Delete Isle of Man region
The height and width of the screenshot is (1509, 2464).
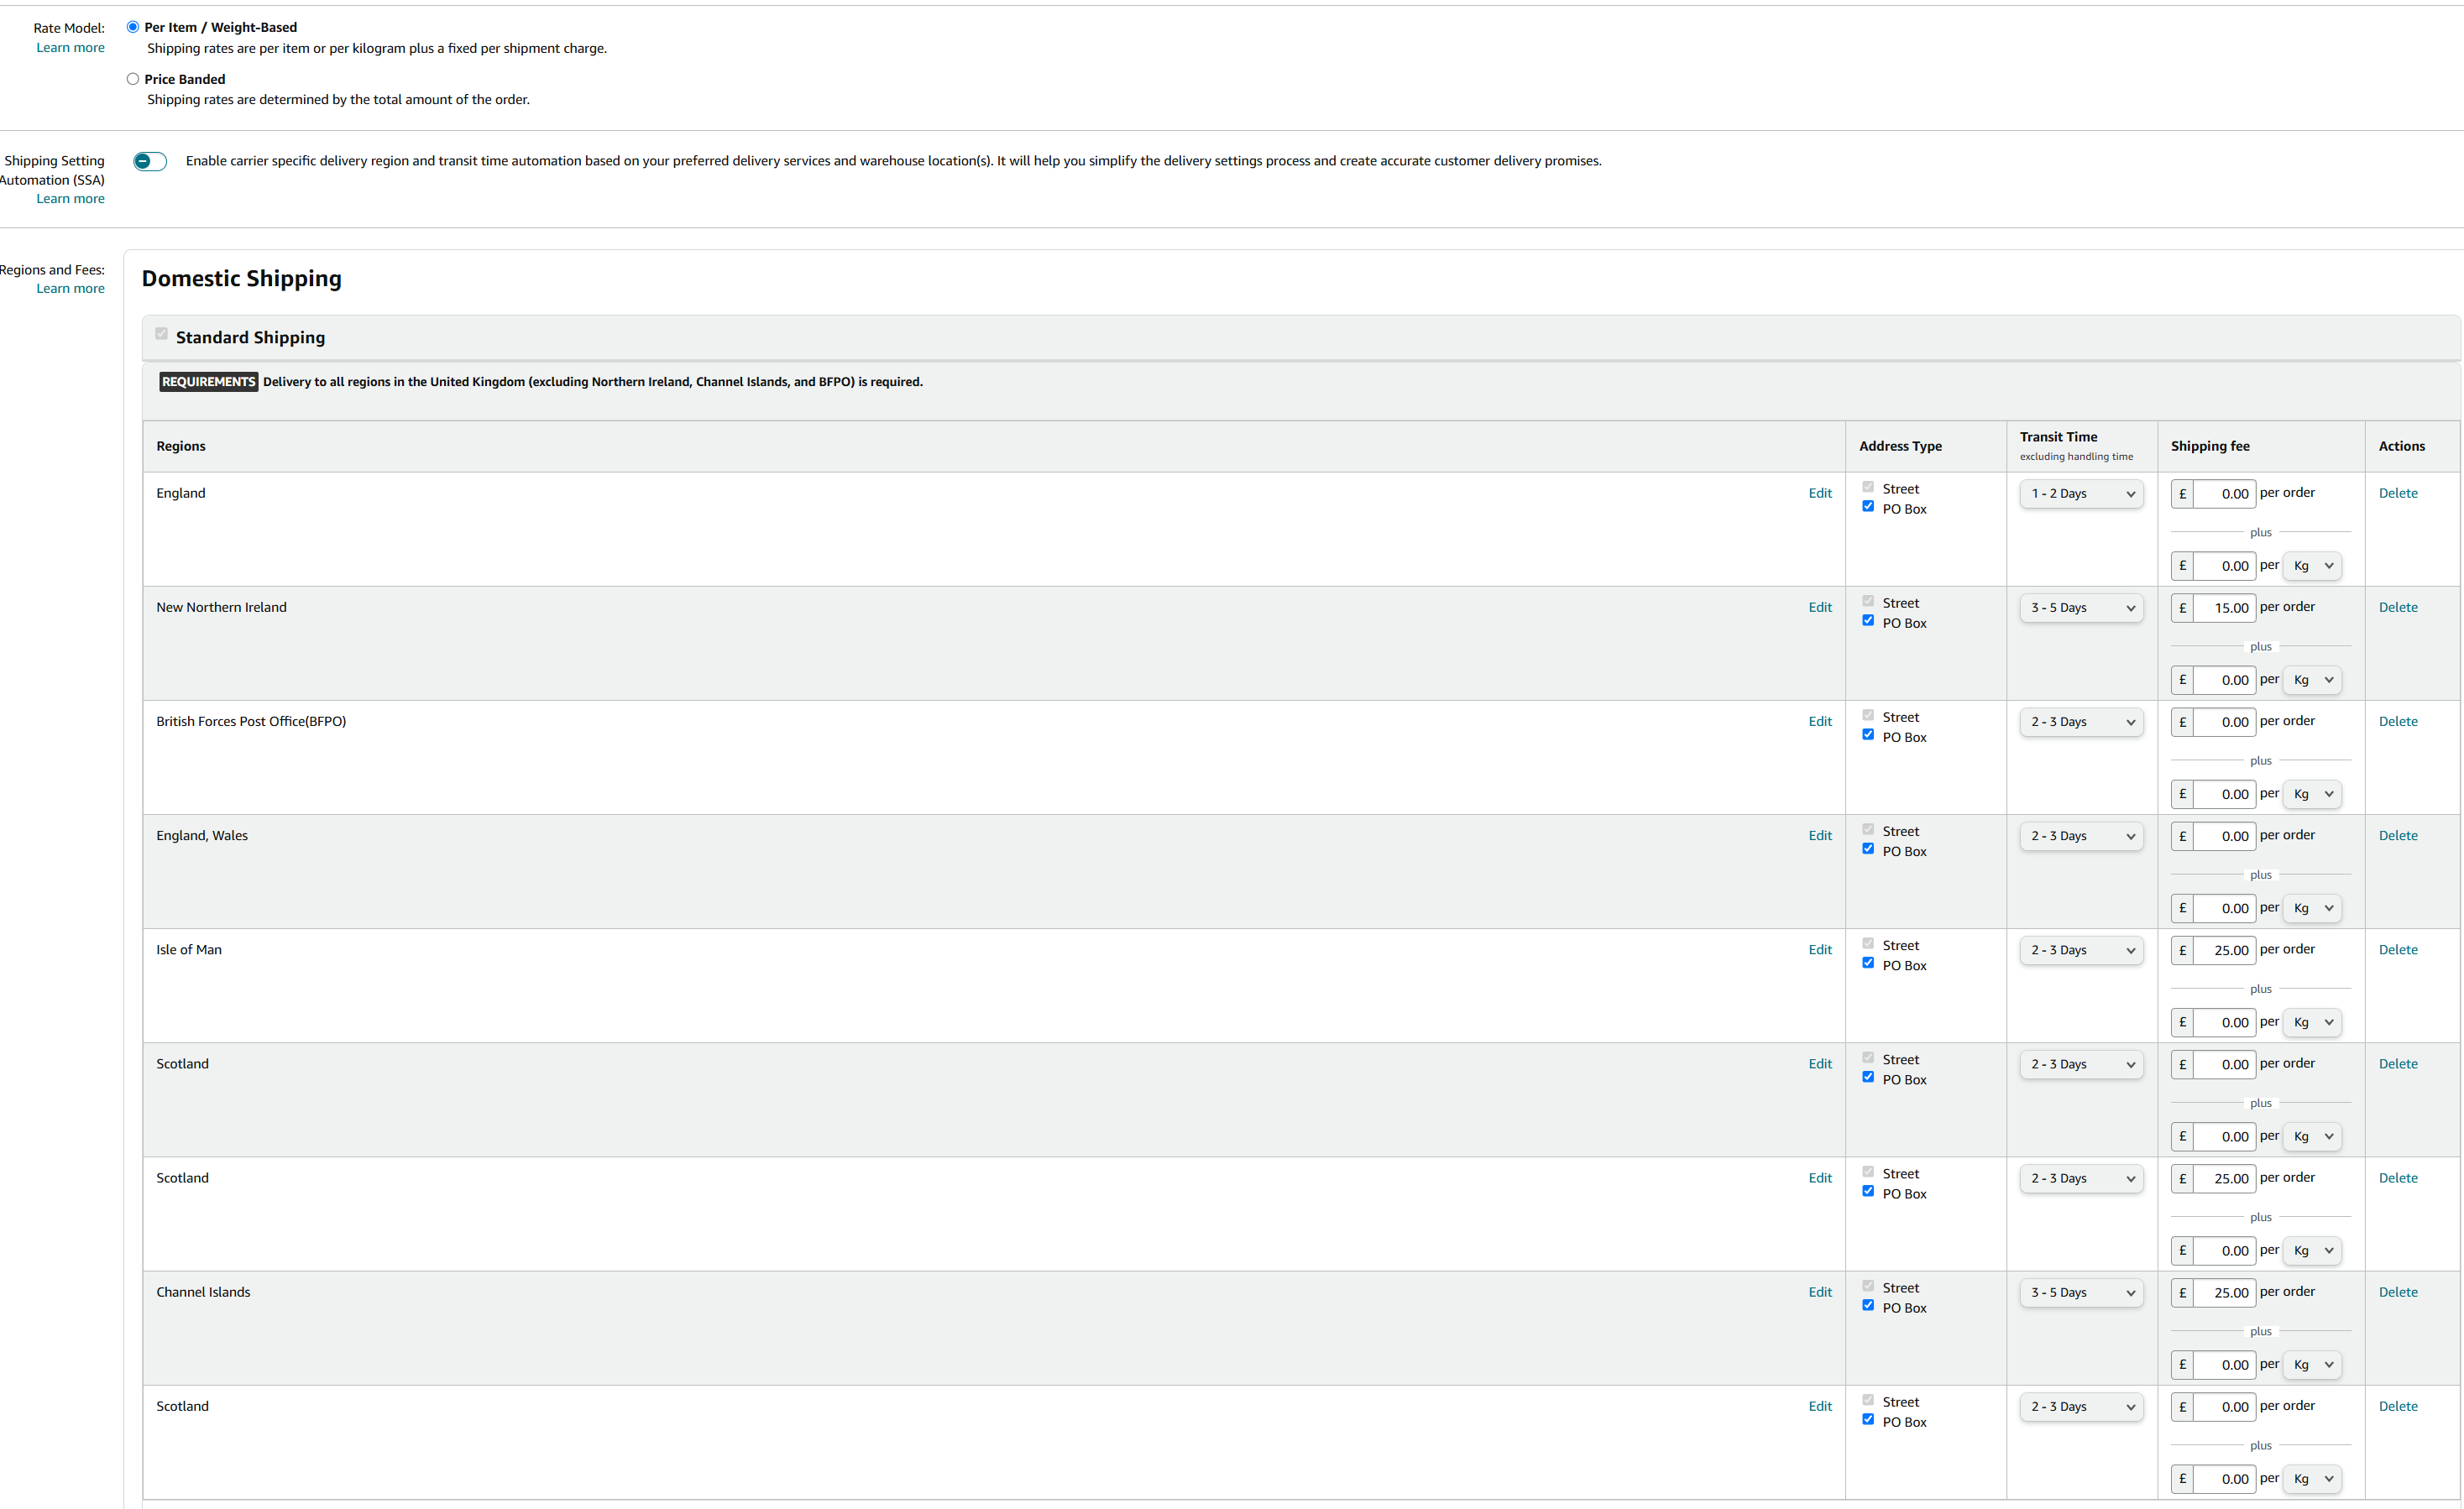(x=2398, y=949)
